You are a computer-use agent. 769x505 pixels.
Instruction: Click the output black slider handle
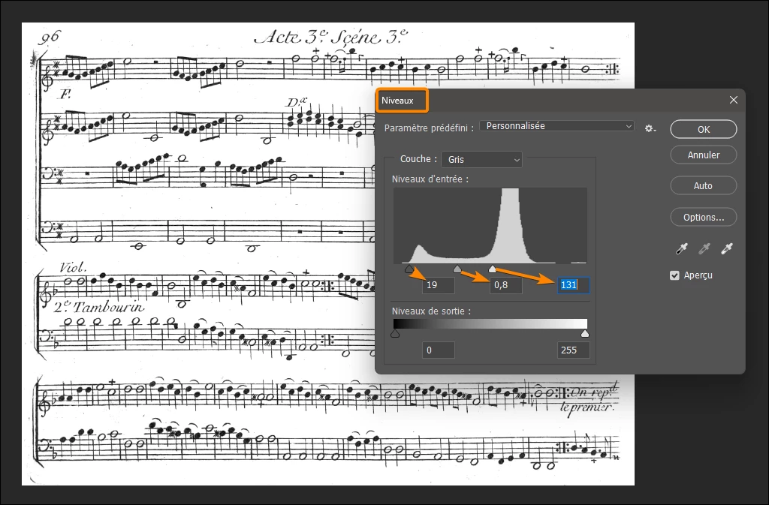[395, 334]
